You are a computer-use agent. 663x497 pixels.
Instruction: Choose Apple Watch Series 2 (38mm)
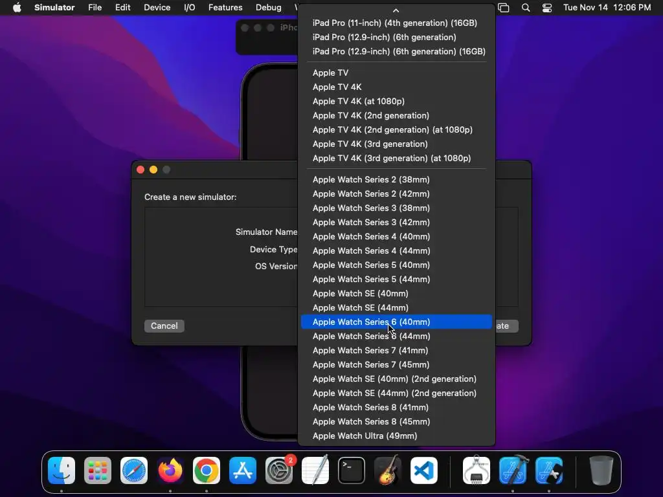(x=397, y=180)
